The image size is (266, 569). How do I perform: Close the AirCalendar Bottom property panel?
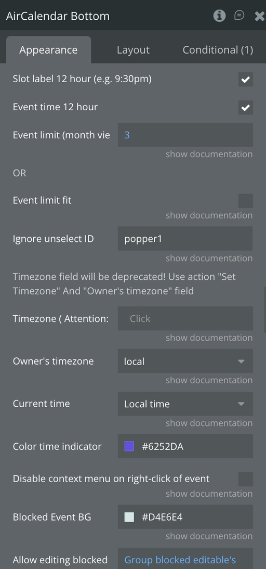click(x=259, y=16)
